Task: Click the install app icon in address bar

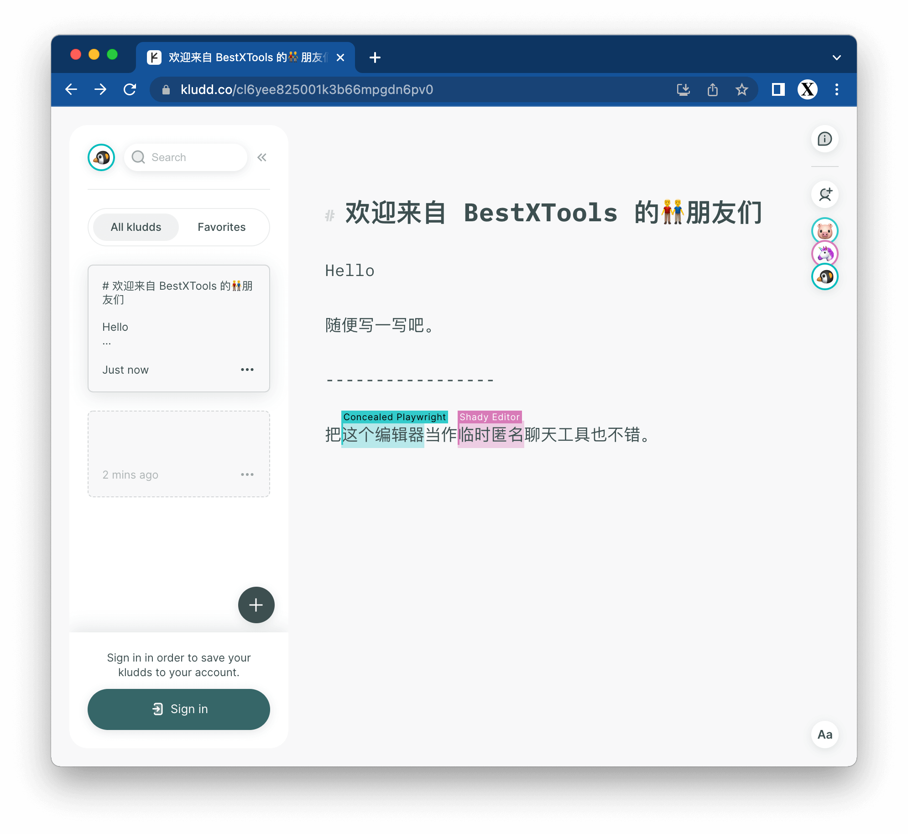Action: pyautogui.click(x=683, y=89)
